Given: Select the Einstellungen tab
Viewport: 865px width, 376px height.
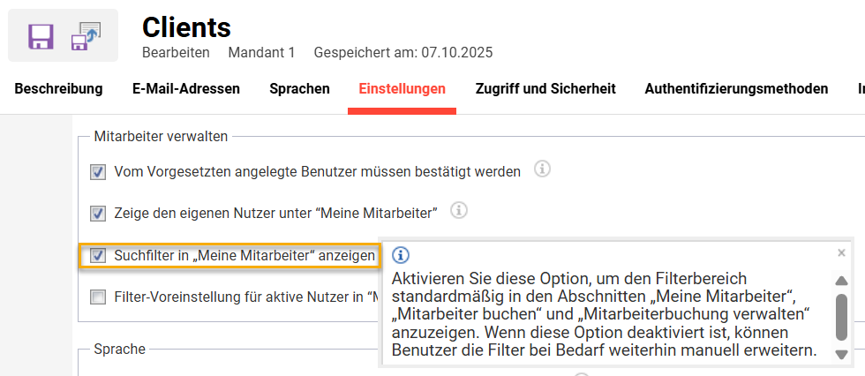Looking at the screenshot, I should click(402, 89).
